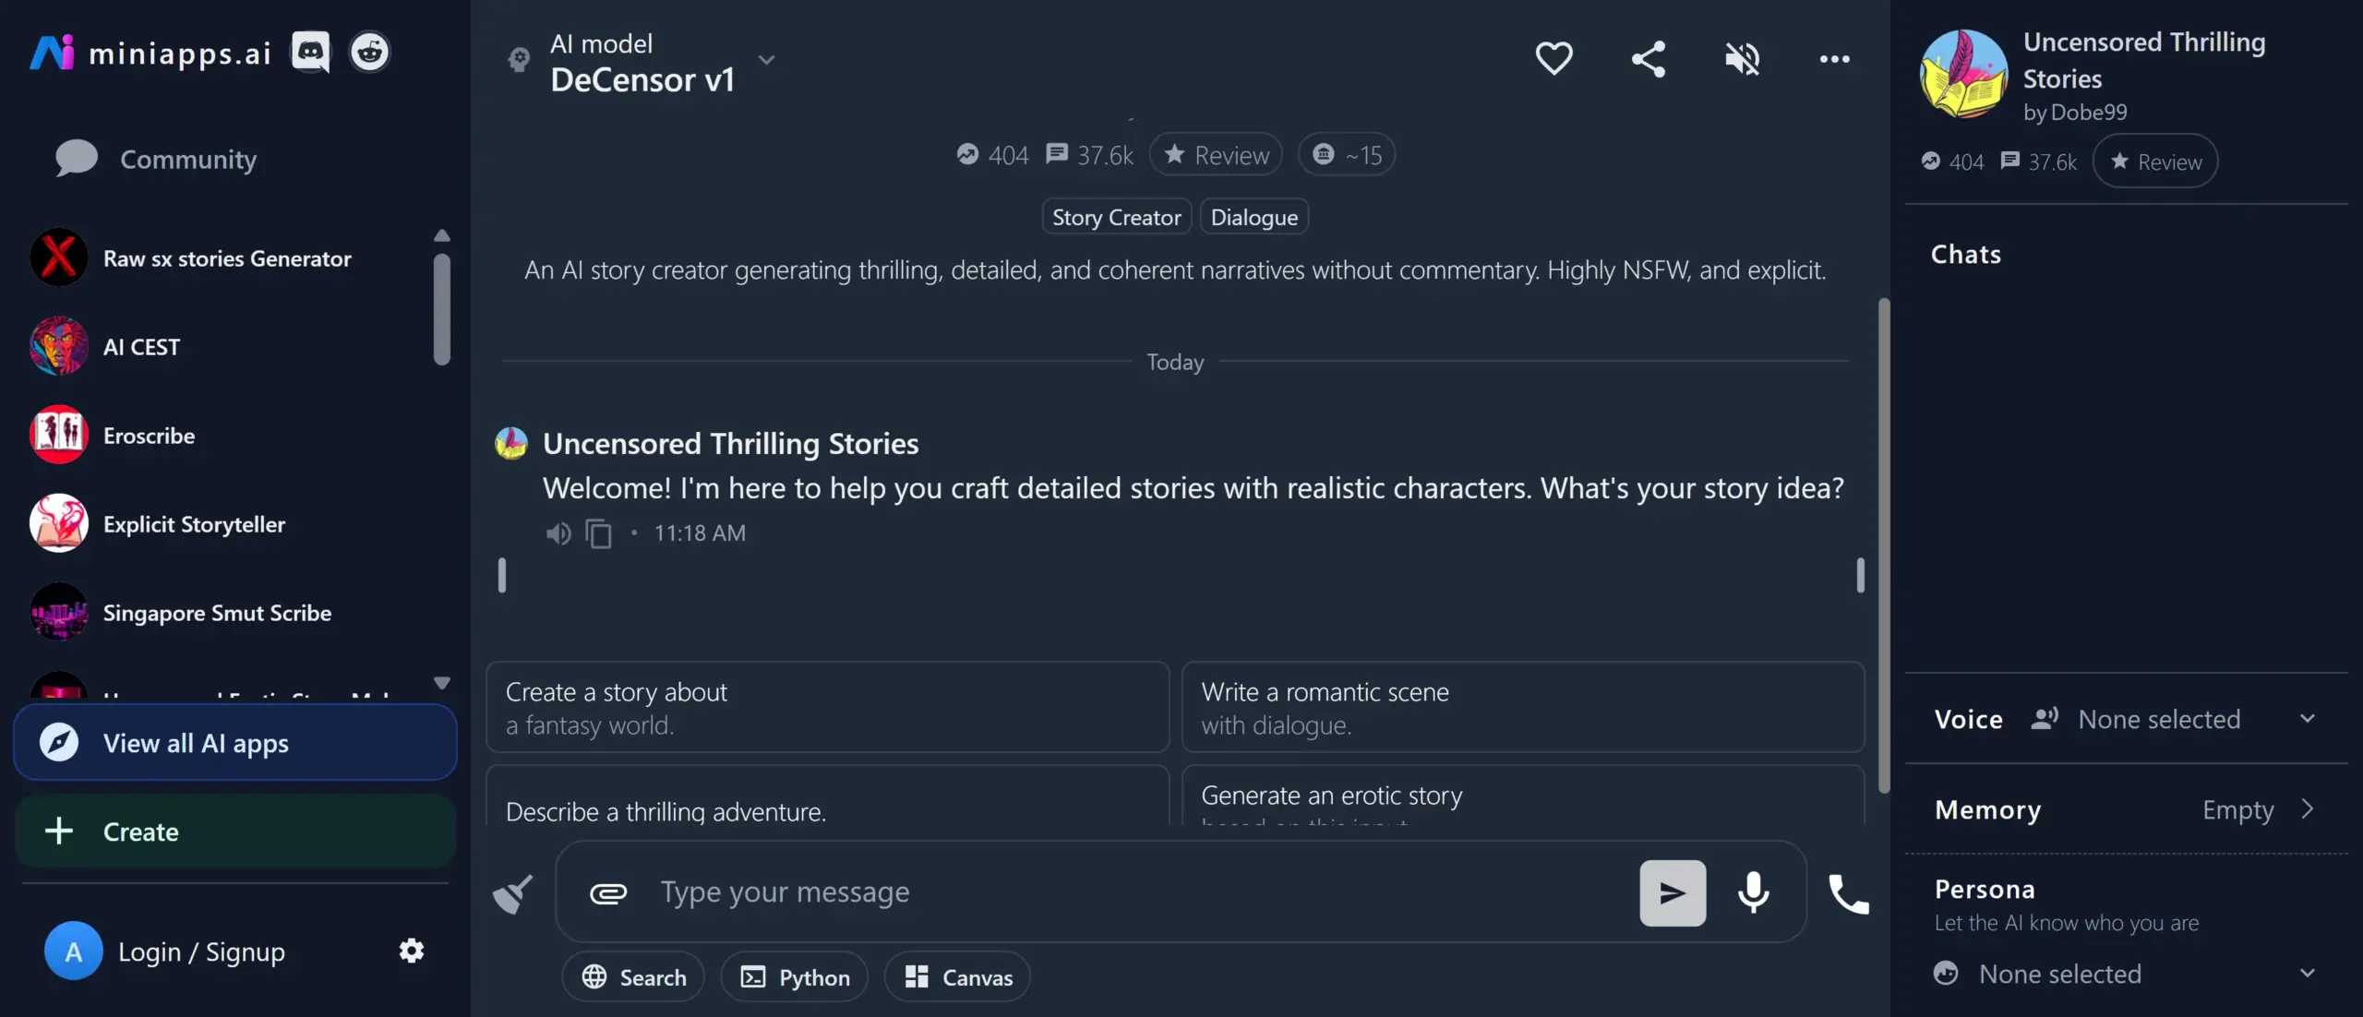Select the Story Creator tag

click(x=1116, y=217)
